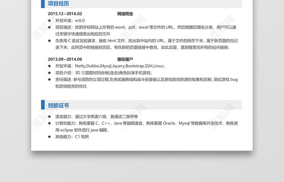Select the 技能证书 section heading
Screen dimensions: 284x182
[58, 105]
